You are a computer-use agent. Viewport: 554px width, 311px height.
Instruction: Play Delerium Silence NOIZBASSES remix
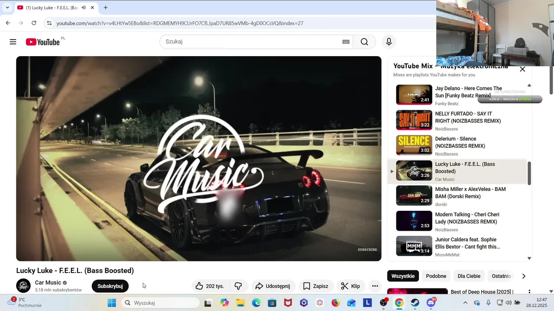pyautogui.click(x=457, y=145)
